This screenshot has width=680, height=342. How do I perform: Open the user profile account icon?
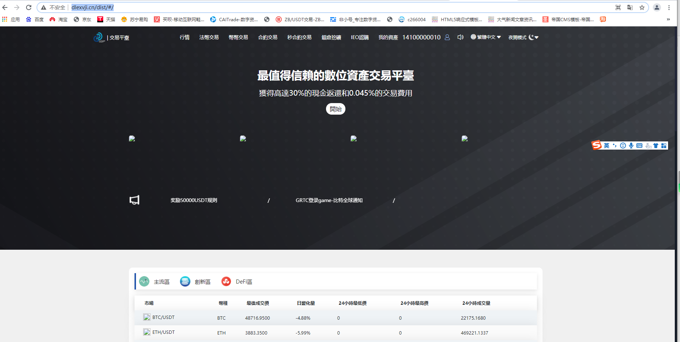tap(447, 37)
